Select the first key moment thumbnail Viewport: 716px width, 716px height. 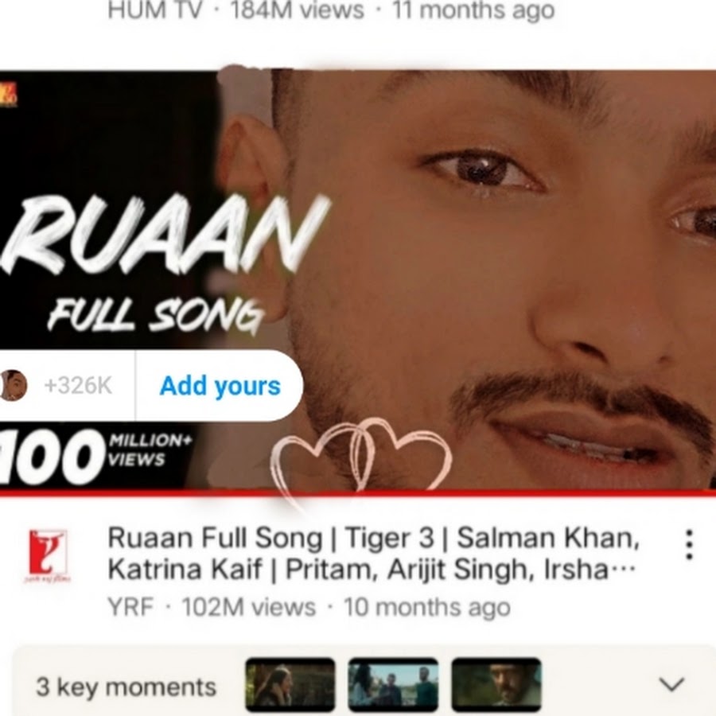pos(290,683)
